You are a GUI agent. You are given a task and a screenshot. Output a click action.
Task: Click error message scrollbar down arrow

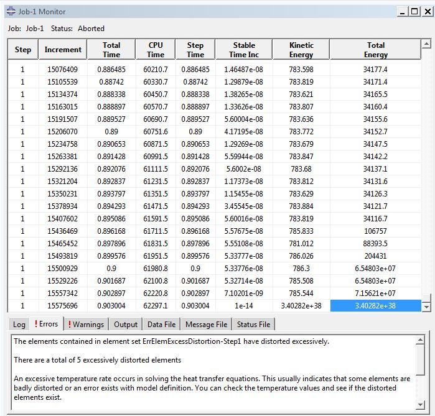point(420,405)
